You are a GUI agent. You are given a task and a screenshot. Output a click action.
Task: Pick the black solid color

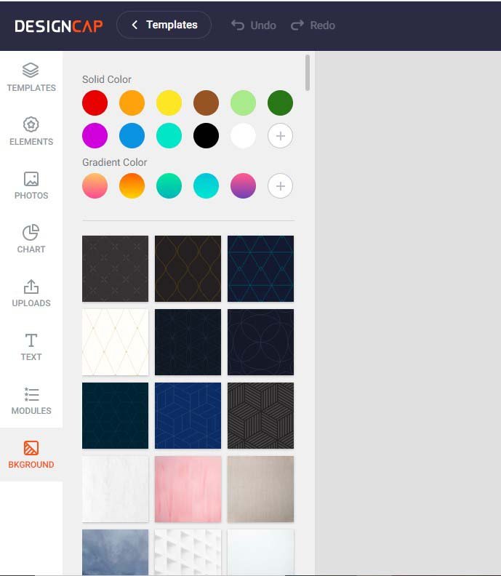point(206,136)
